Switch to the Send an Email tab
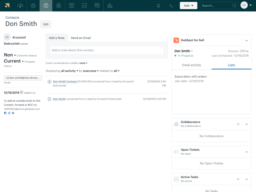 [x=81, y=38]
